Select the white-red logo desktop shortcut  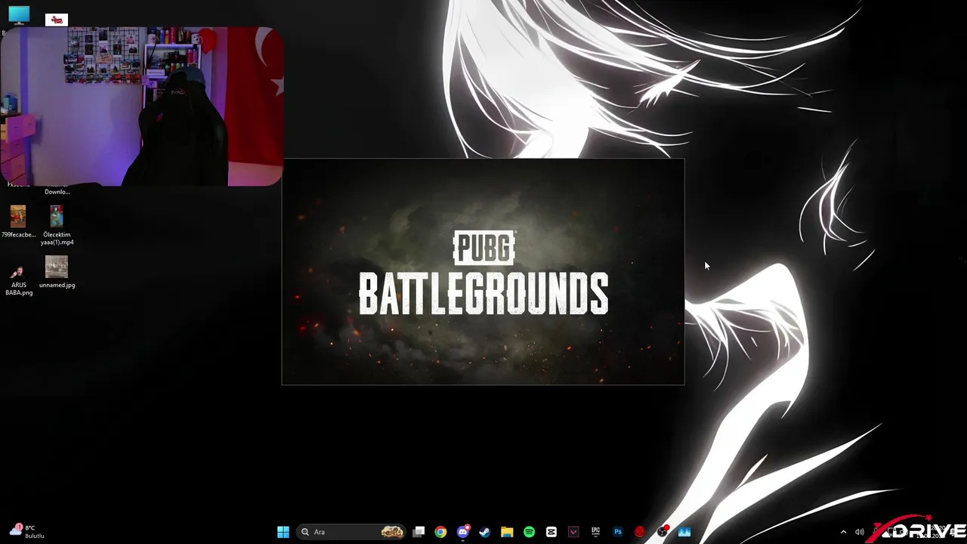coord(57,20)
